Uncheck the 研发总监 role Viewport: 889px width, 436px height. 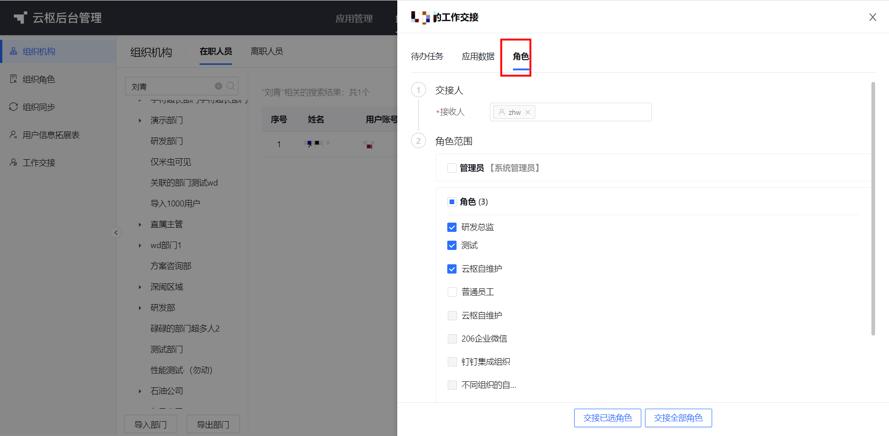click(x=452, y=227)
